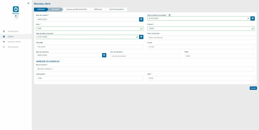Collapse the sidebar with double chevron
Screen dimensions: 259x130
coord(28,3)
